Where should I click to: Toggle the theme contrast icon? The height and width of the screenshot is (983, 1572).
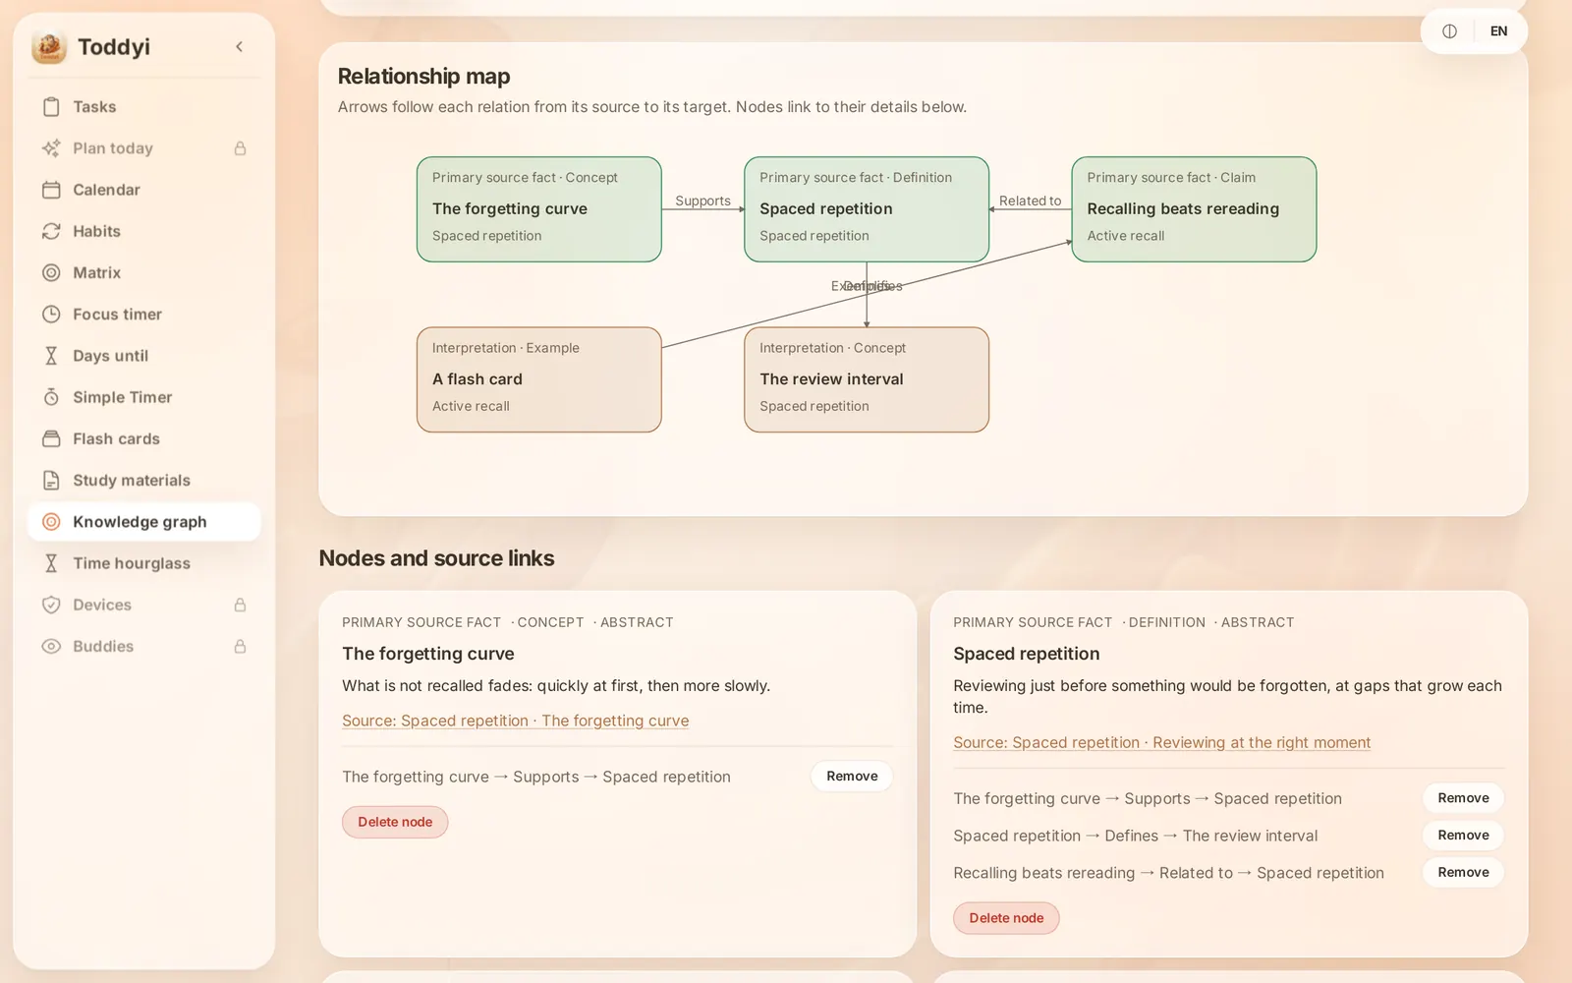tap(1449, 31)
